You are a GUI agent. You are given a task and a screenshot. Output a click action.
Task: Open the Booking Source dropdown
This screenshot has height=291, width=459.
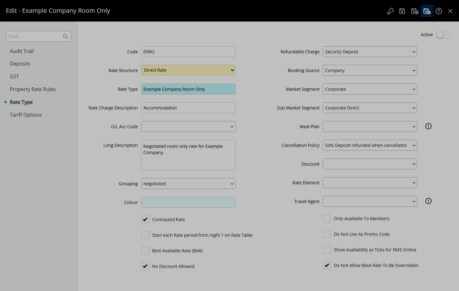pyautogui.click(x=370, y=70)
